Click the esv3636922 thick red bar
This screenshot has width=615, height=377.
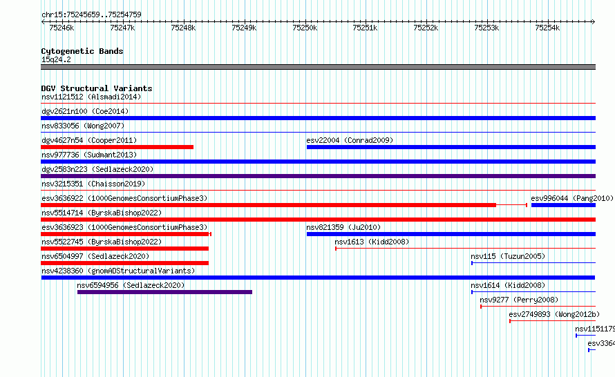pyautogui.click(x=268, y=205)
